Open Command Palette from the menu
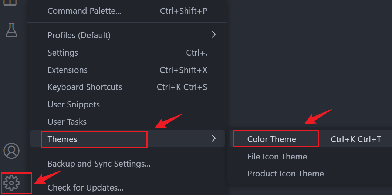This screenshot has width=392, height=195. point(84,11)
